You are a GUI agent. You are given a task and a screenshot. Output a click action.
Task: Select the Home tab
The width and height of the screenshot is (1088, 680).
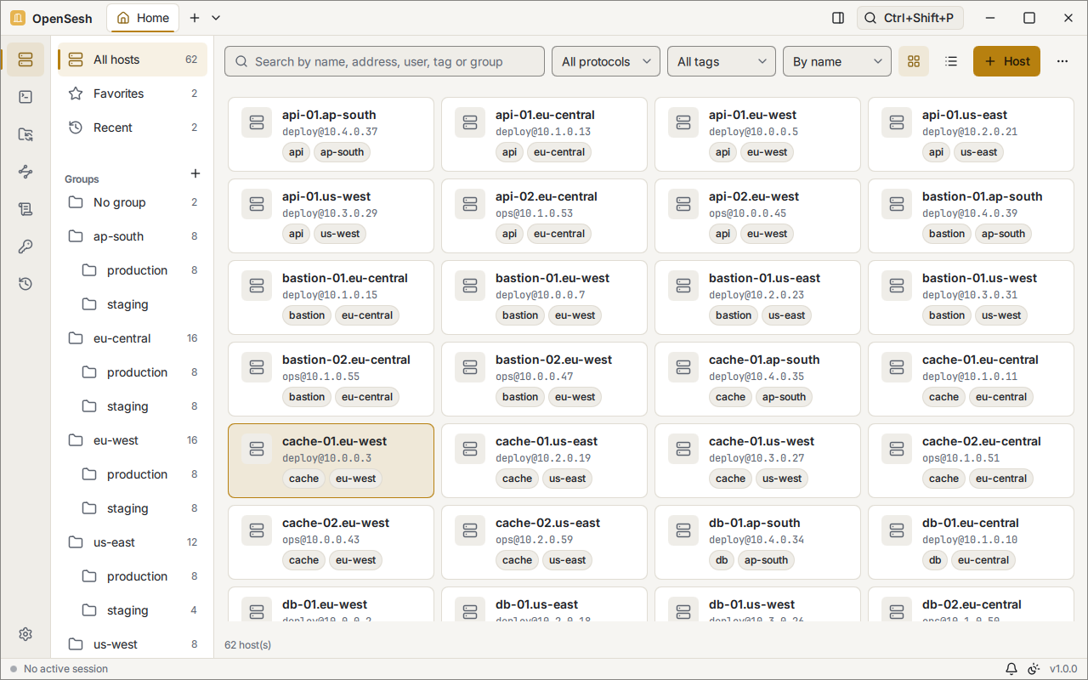(143, 18)
